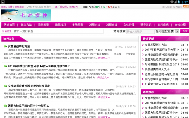Click the date text 2017年4月22日 星期六
Viewport: 189px width, 118px height.
pos(39,7)
